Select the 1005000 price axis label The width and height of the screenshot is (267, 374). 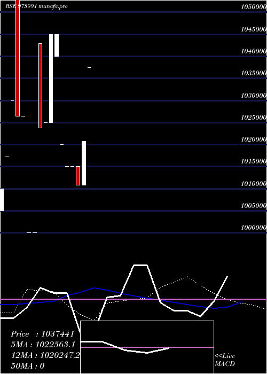pyautogui.click(x=254, y=206)
